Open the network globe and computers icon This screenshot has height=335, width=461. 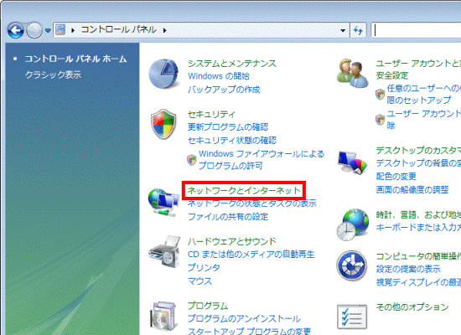point(163,203)
